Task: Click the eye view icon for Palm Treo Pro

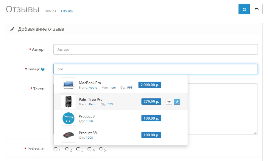Action: click(x=169, y=102)
